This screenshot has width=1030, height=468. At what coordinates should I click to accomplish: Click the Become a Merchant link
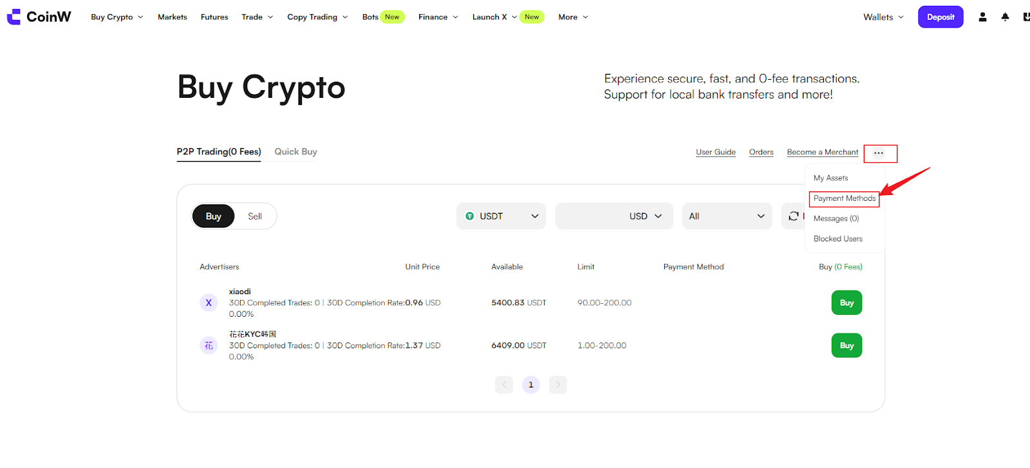tap(823, 153)
